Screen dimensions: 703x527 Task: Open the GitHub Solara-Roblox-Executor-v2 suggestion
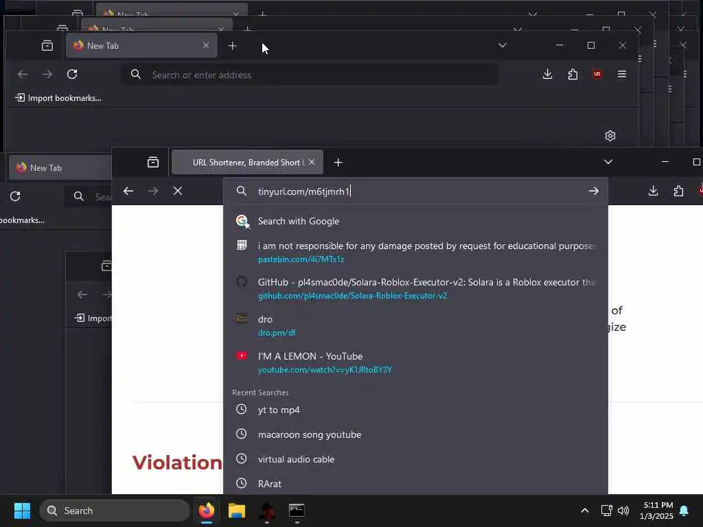tap(415, 289)
